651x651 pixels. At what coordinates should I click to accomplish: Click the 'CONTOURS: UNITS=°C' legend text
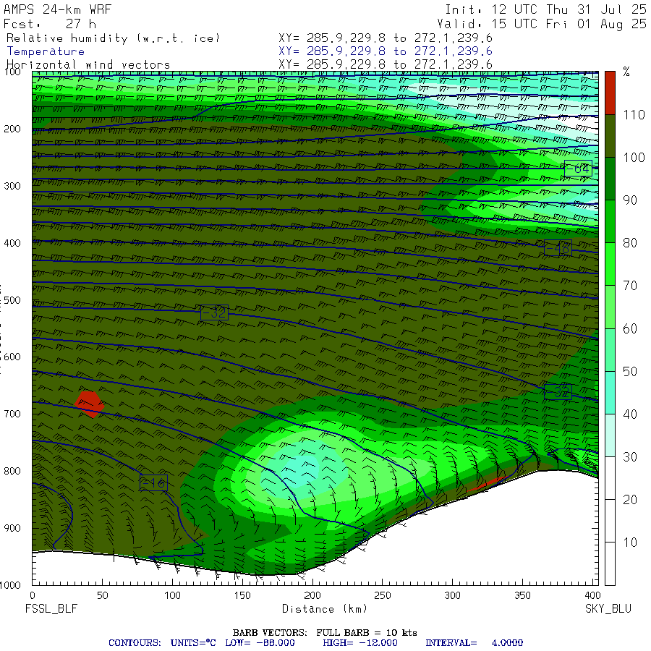(162, 643)
